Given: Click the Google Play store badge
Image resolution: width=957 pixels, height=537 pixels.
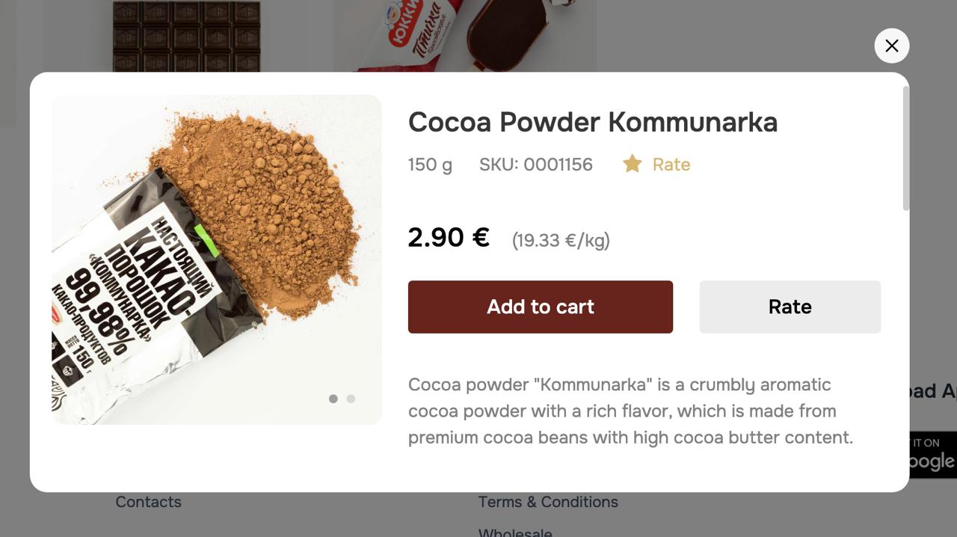Looking at the screenshot, I should click(933, 454).
